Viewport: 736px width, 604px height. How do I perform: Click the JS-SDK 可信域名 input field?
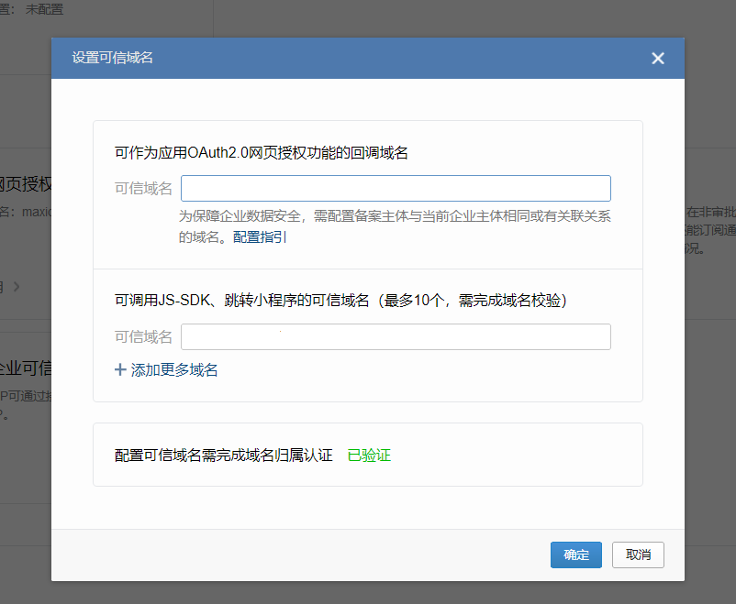click(396, 336)
